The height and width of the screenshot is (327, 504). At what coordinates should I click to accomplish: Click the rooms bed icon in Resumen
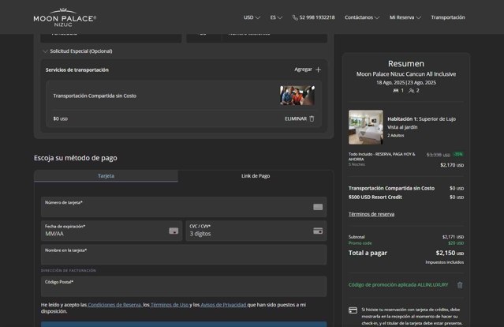click(396, 91)
